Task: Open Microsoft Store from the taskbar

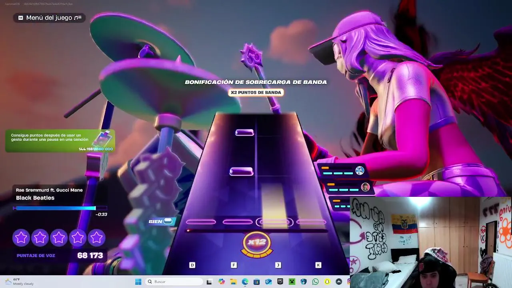Action: pos(257,282)
